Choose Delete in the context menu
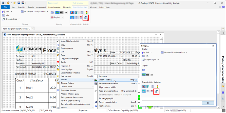 (x=75, y=62)
